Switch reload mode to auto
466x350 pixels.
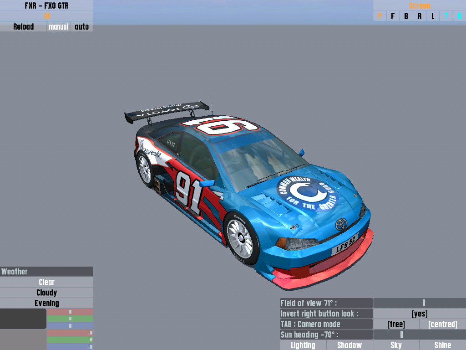pos(82,26)
